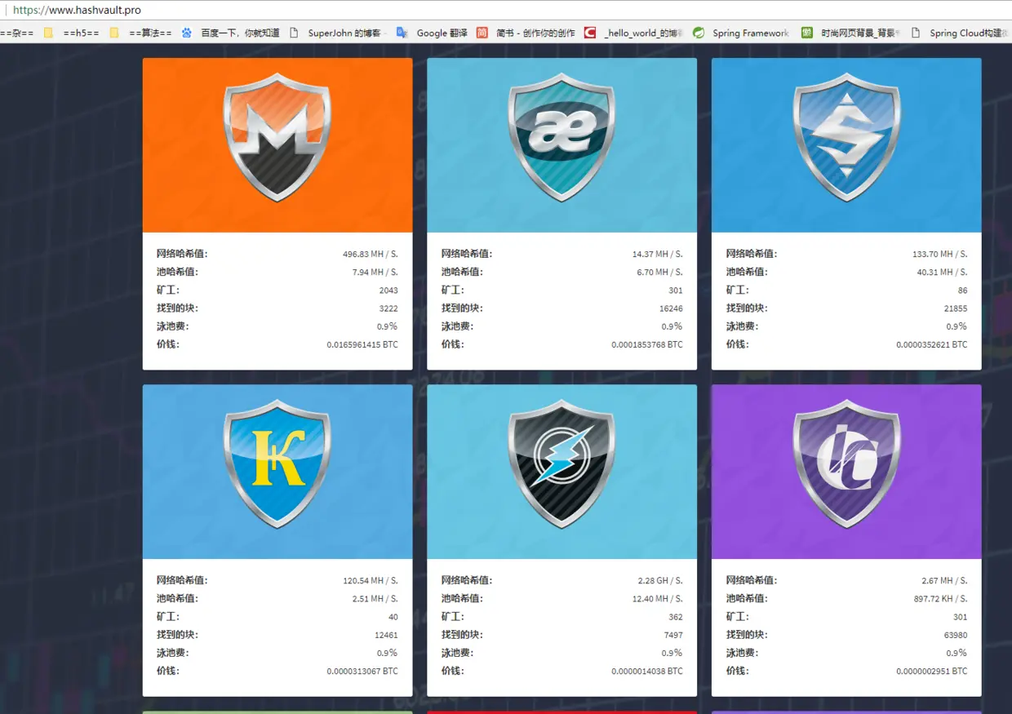Select the 12.40 MH / S. pool hashrate value
This screenshot has height=714, width=1012.
[x=658, y=599]
